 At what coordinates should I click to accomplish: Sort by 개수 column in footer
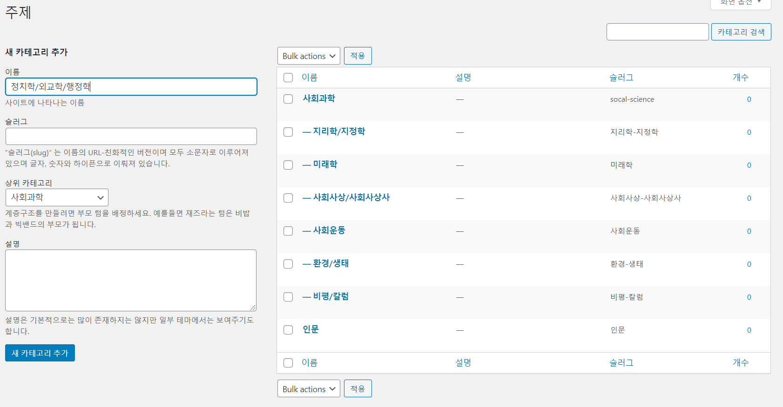click(741, 363)
